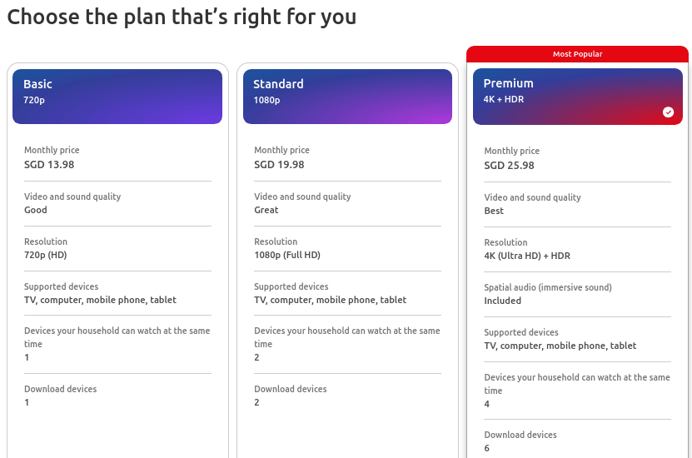Click Premium monthly price SGD 25.98
The image size is (692, 458).
click(x=509, y=166)
